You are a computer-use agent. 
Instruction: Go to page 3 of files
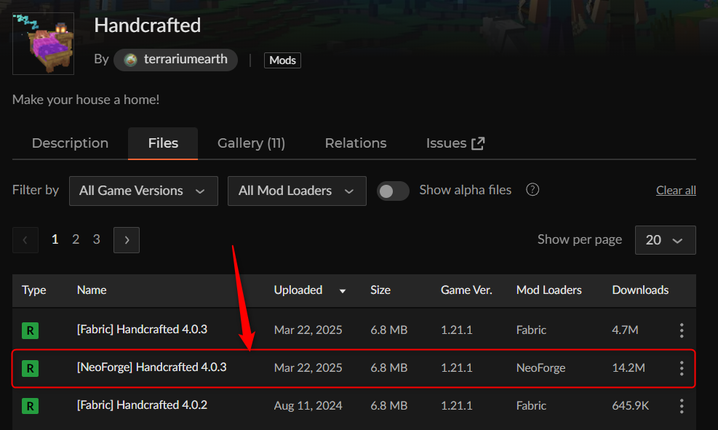click(96, 239)
